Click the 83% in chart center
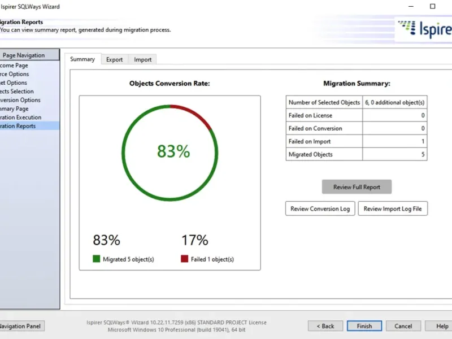452x339 pixels. (173, 151)
